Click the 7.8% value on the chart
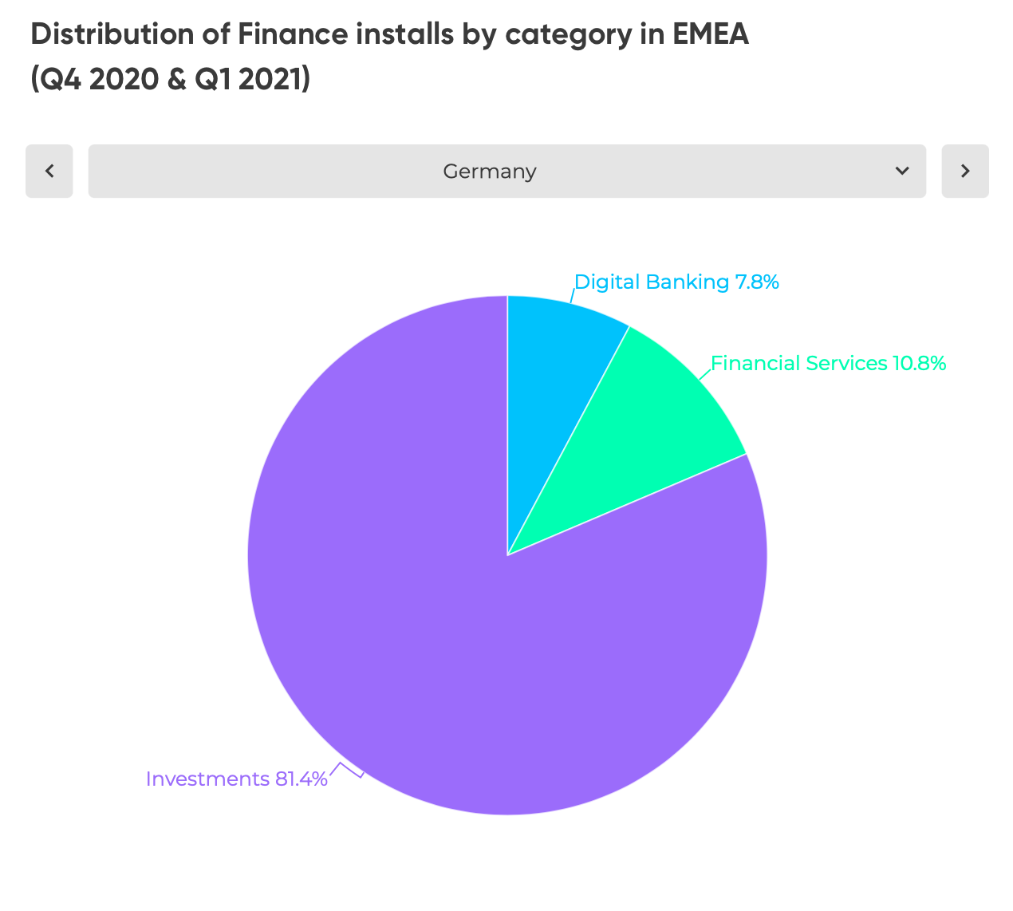This screenshot has width=1013, height=911. pyautogui.click(x=757, y=282)
